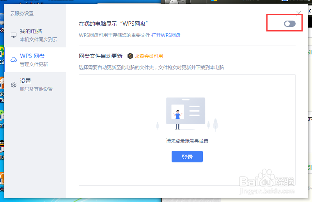Open the 打开WPS网盘 link

coord(166,35)
